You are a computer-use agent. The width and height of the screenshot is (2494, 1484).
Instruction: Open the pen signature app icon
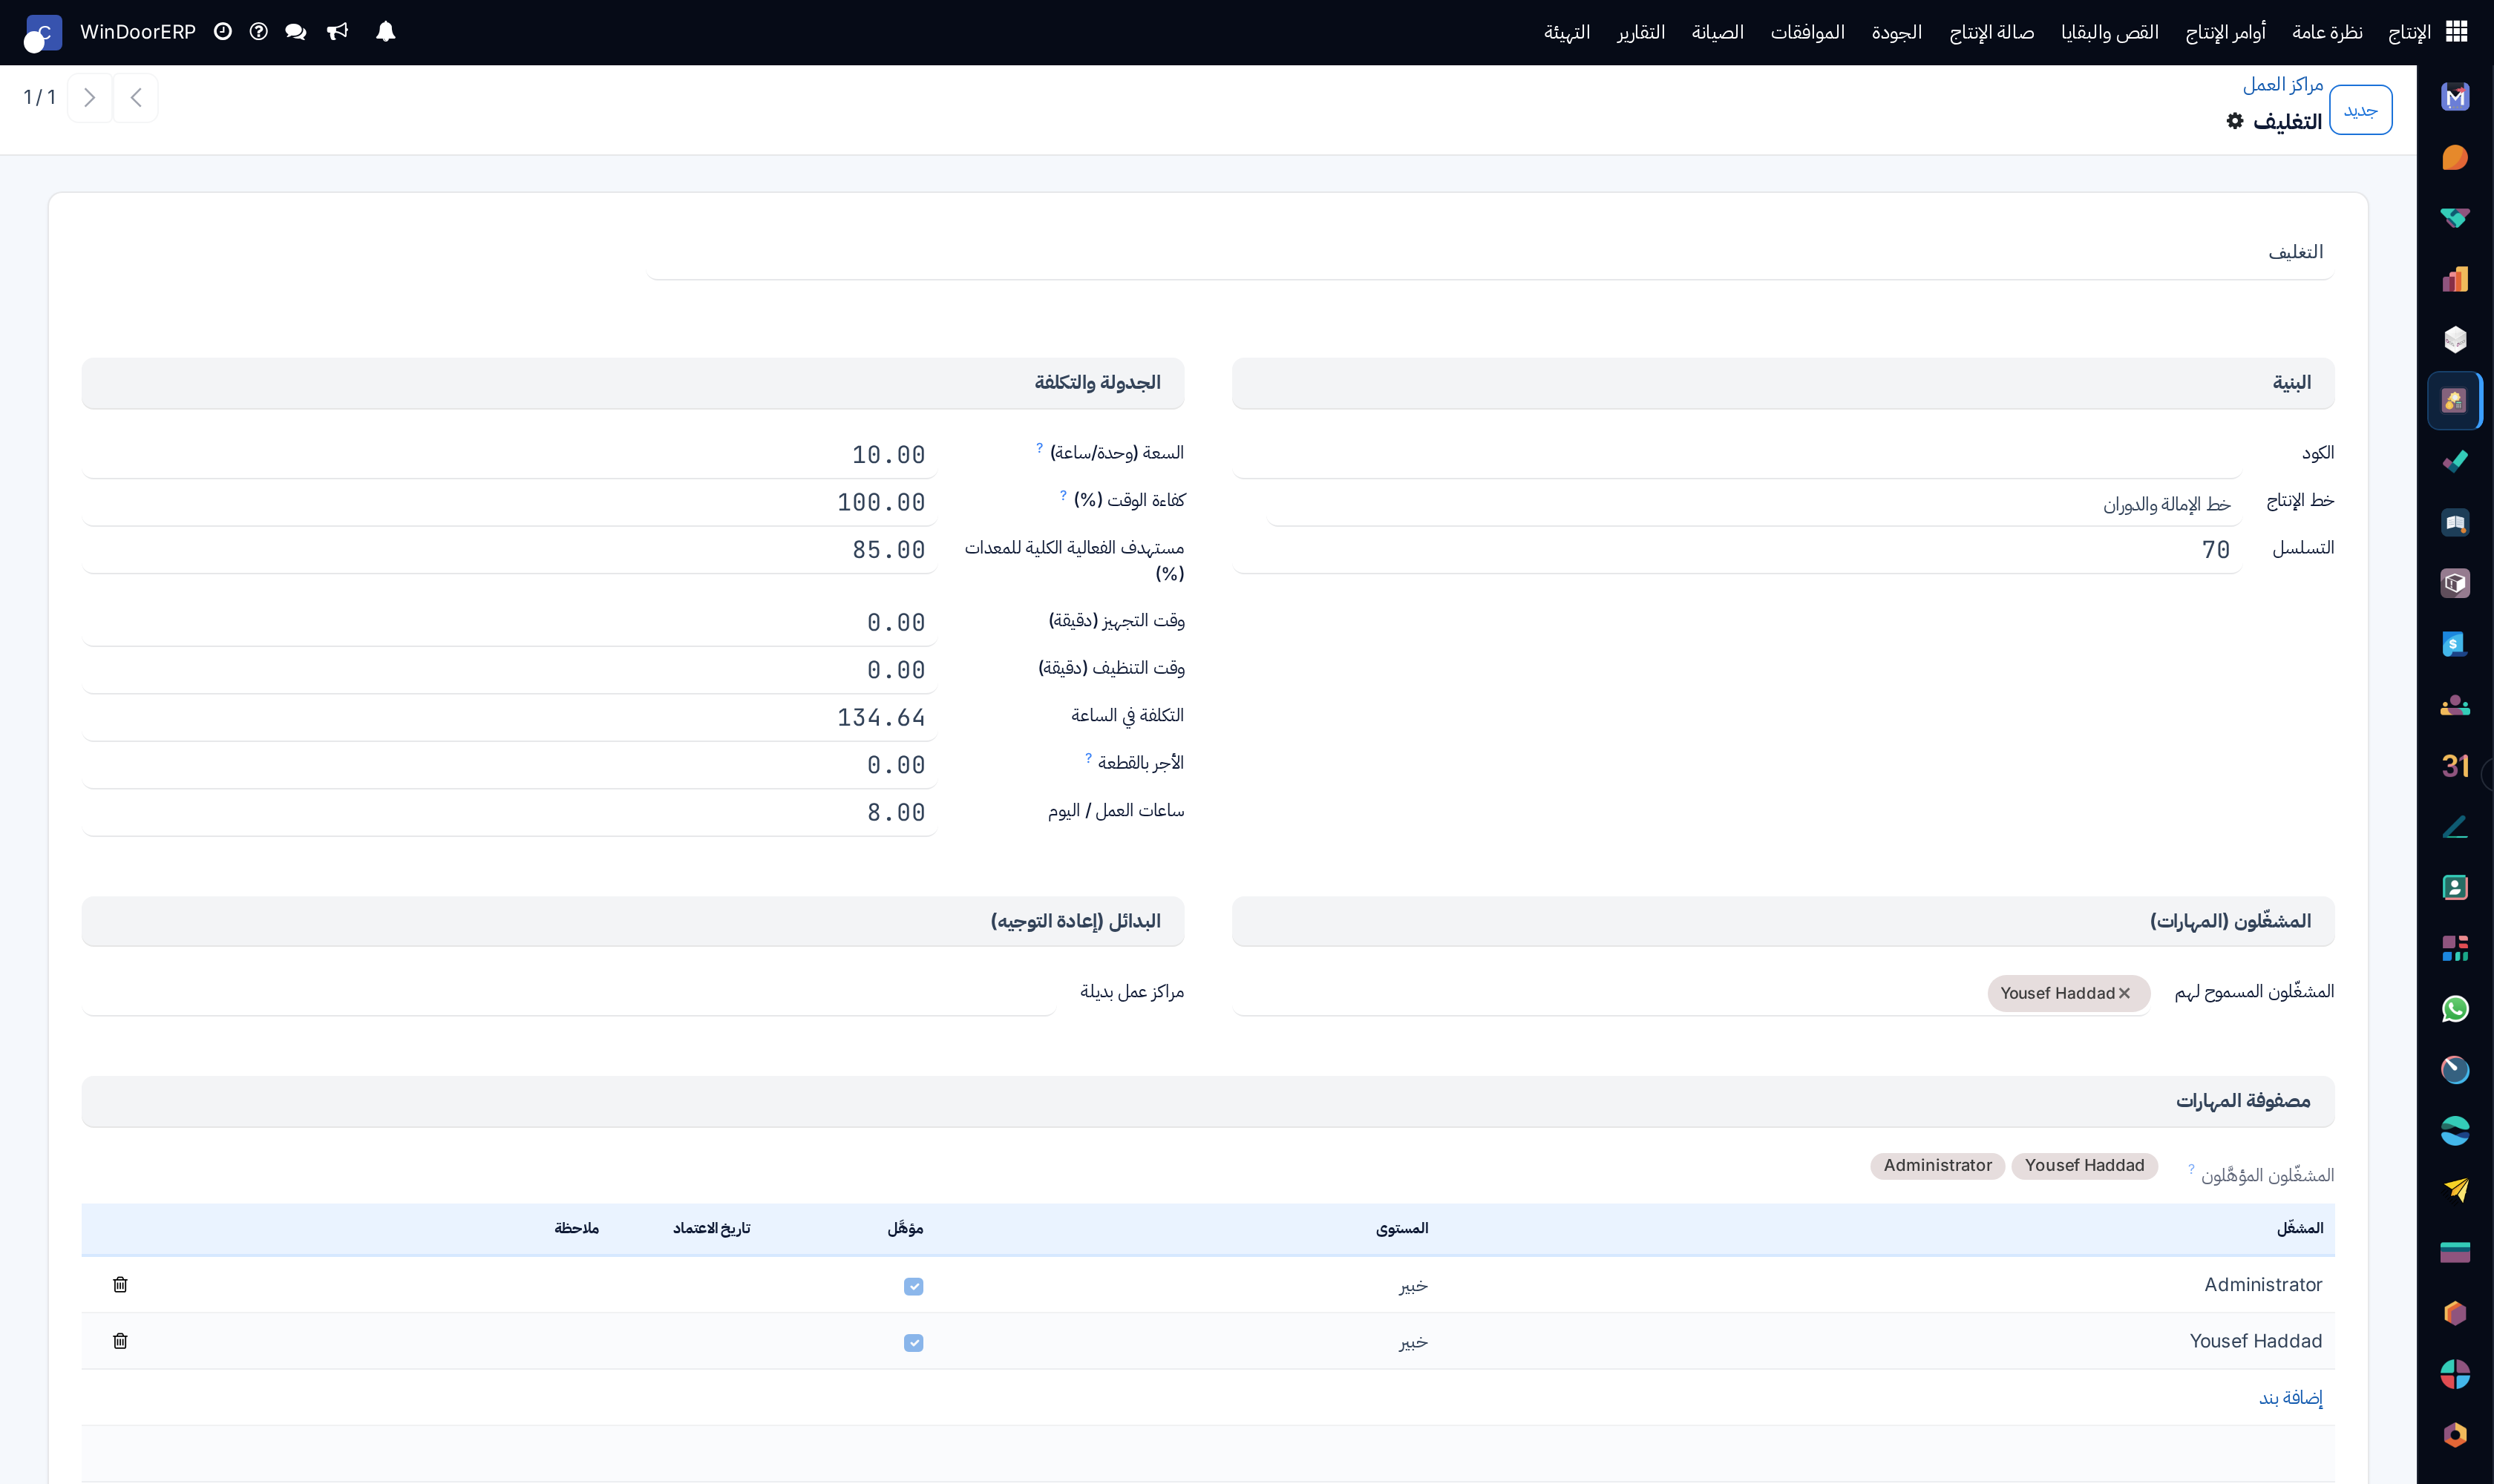[x=2455, y=827]
